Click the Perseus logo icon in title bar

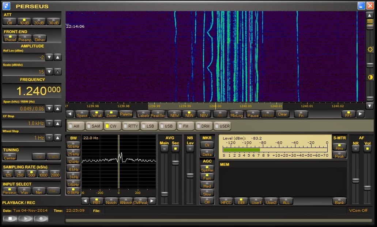(7, 6)
